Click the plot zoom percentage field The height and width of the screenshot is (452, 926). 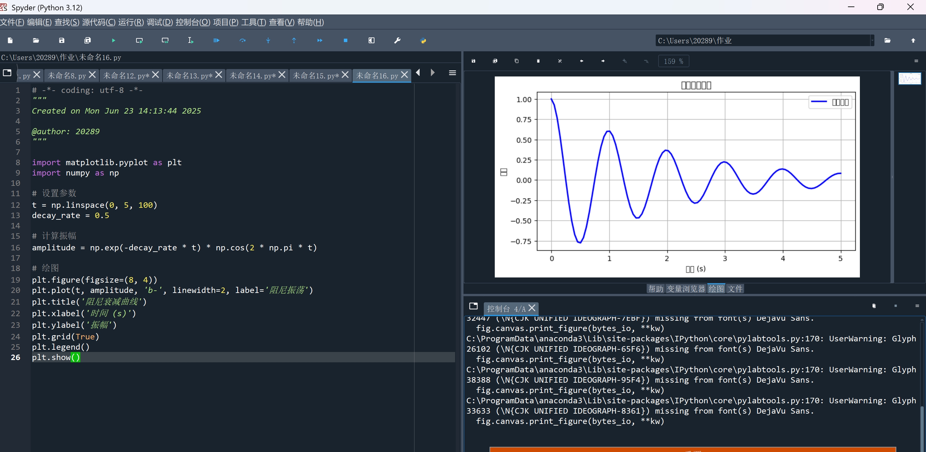673,61
